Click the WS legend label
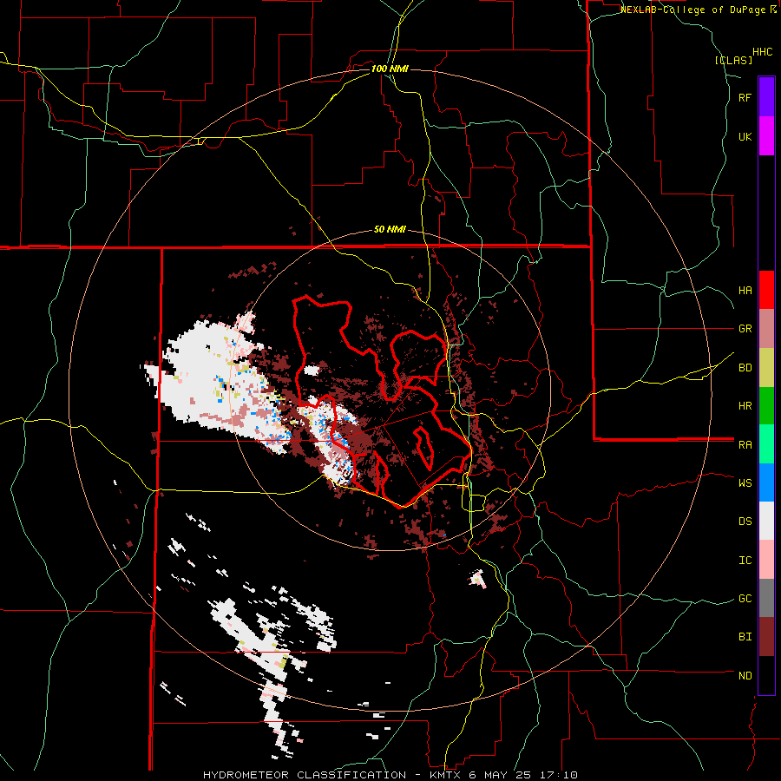This screenshot has width=781, height=781. coord(745,483)
